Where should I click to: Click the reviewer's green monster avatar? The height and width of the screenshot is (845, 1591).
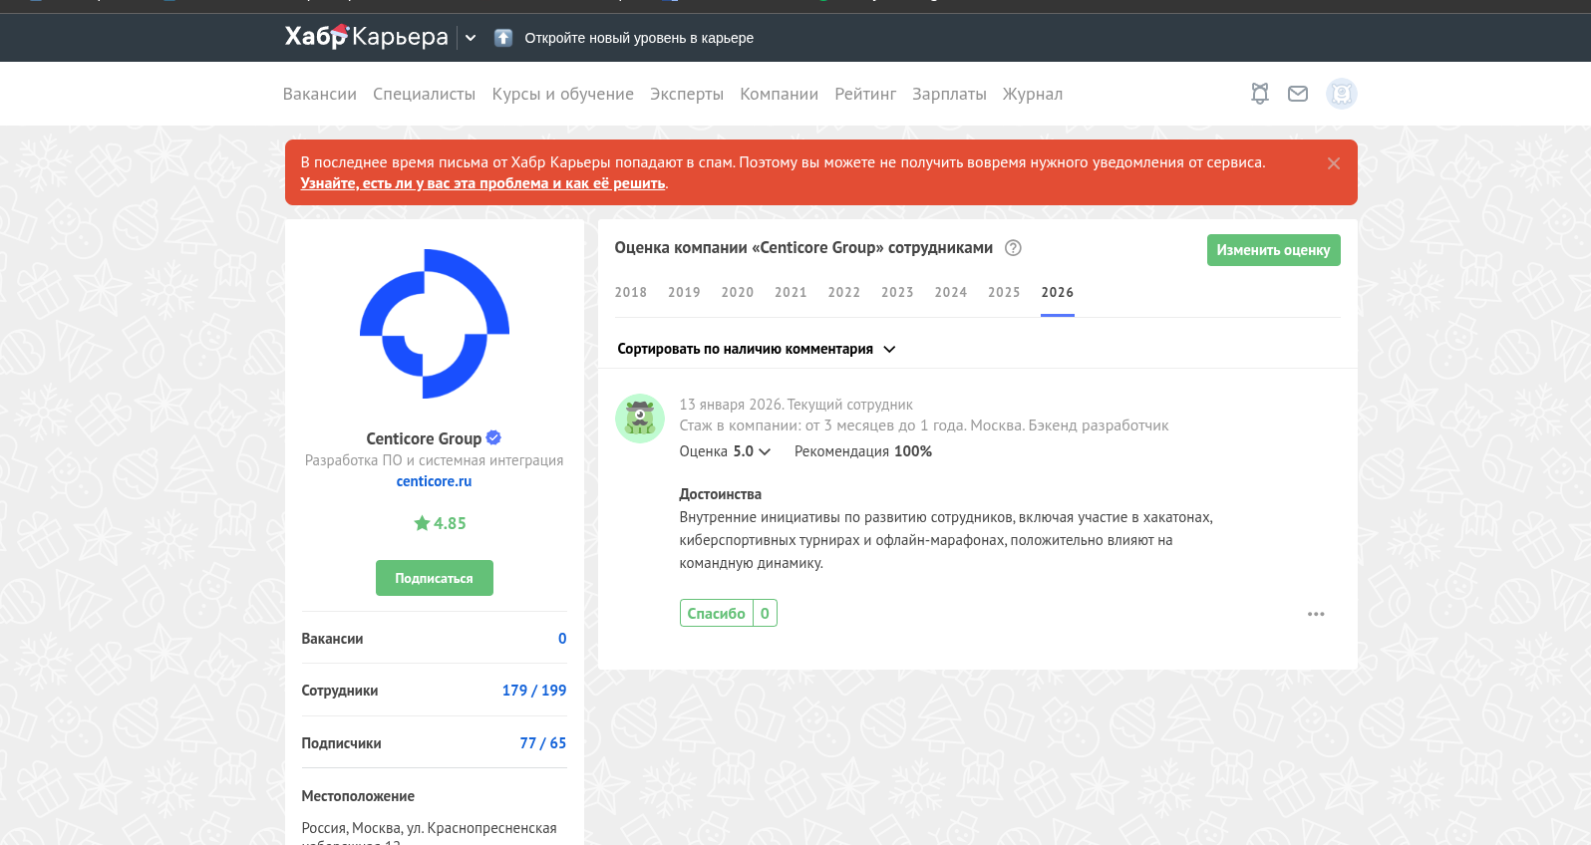tap(640, 419)
